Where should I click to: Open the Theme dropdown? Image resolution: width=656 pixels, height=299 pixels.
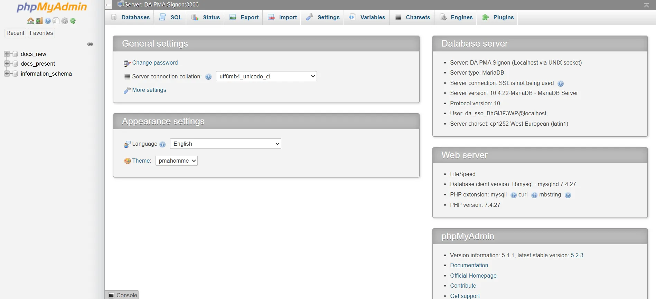(x=177, y=161)
